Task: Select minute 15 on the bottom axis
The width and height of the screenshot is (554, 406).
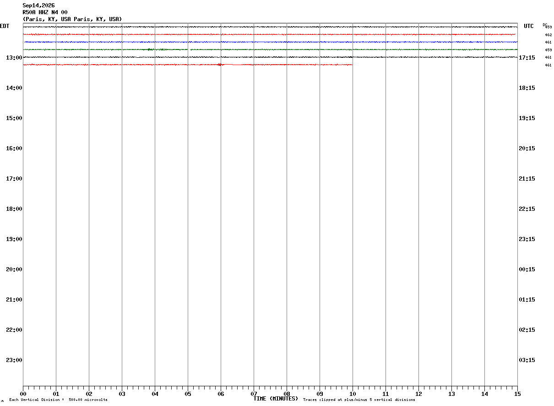Action: (517, 394)
